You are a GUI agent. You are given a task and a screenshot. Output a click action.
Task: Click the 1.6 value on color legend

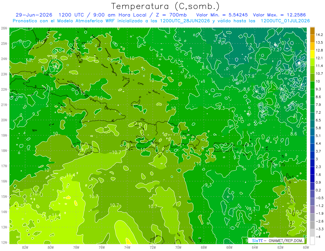coord(318,174)
